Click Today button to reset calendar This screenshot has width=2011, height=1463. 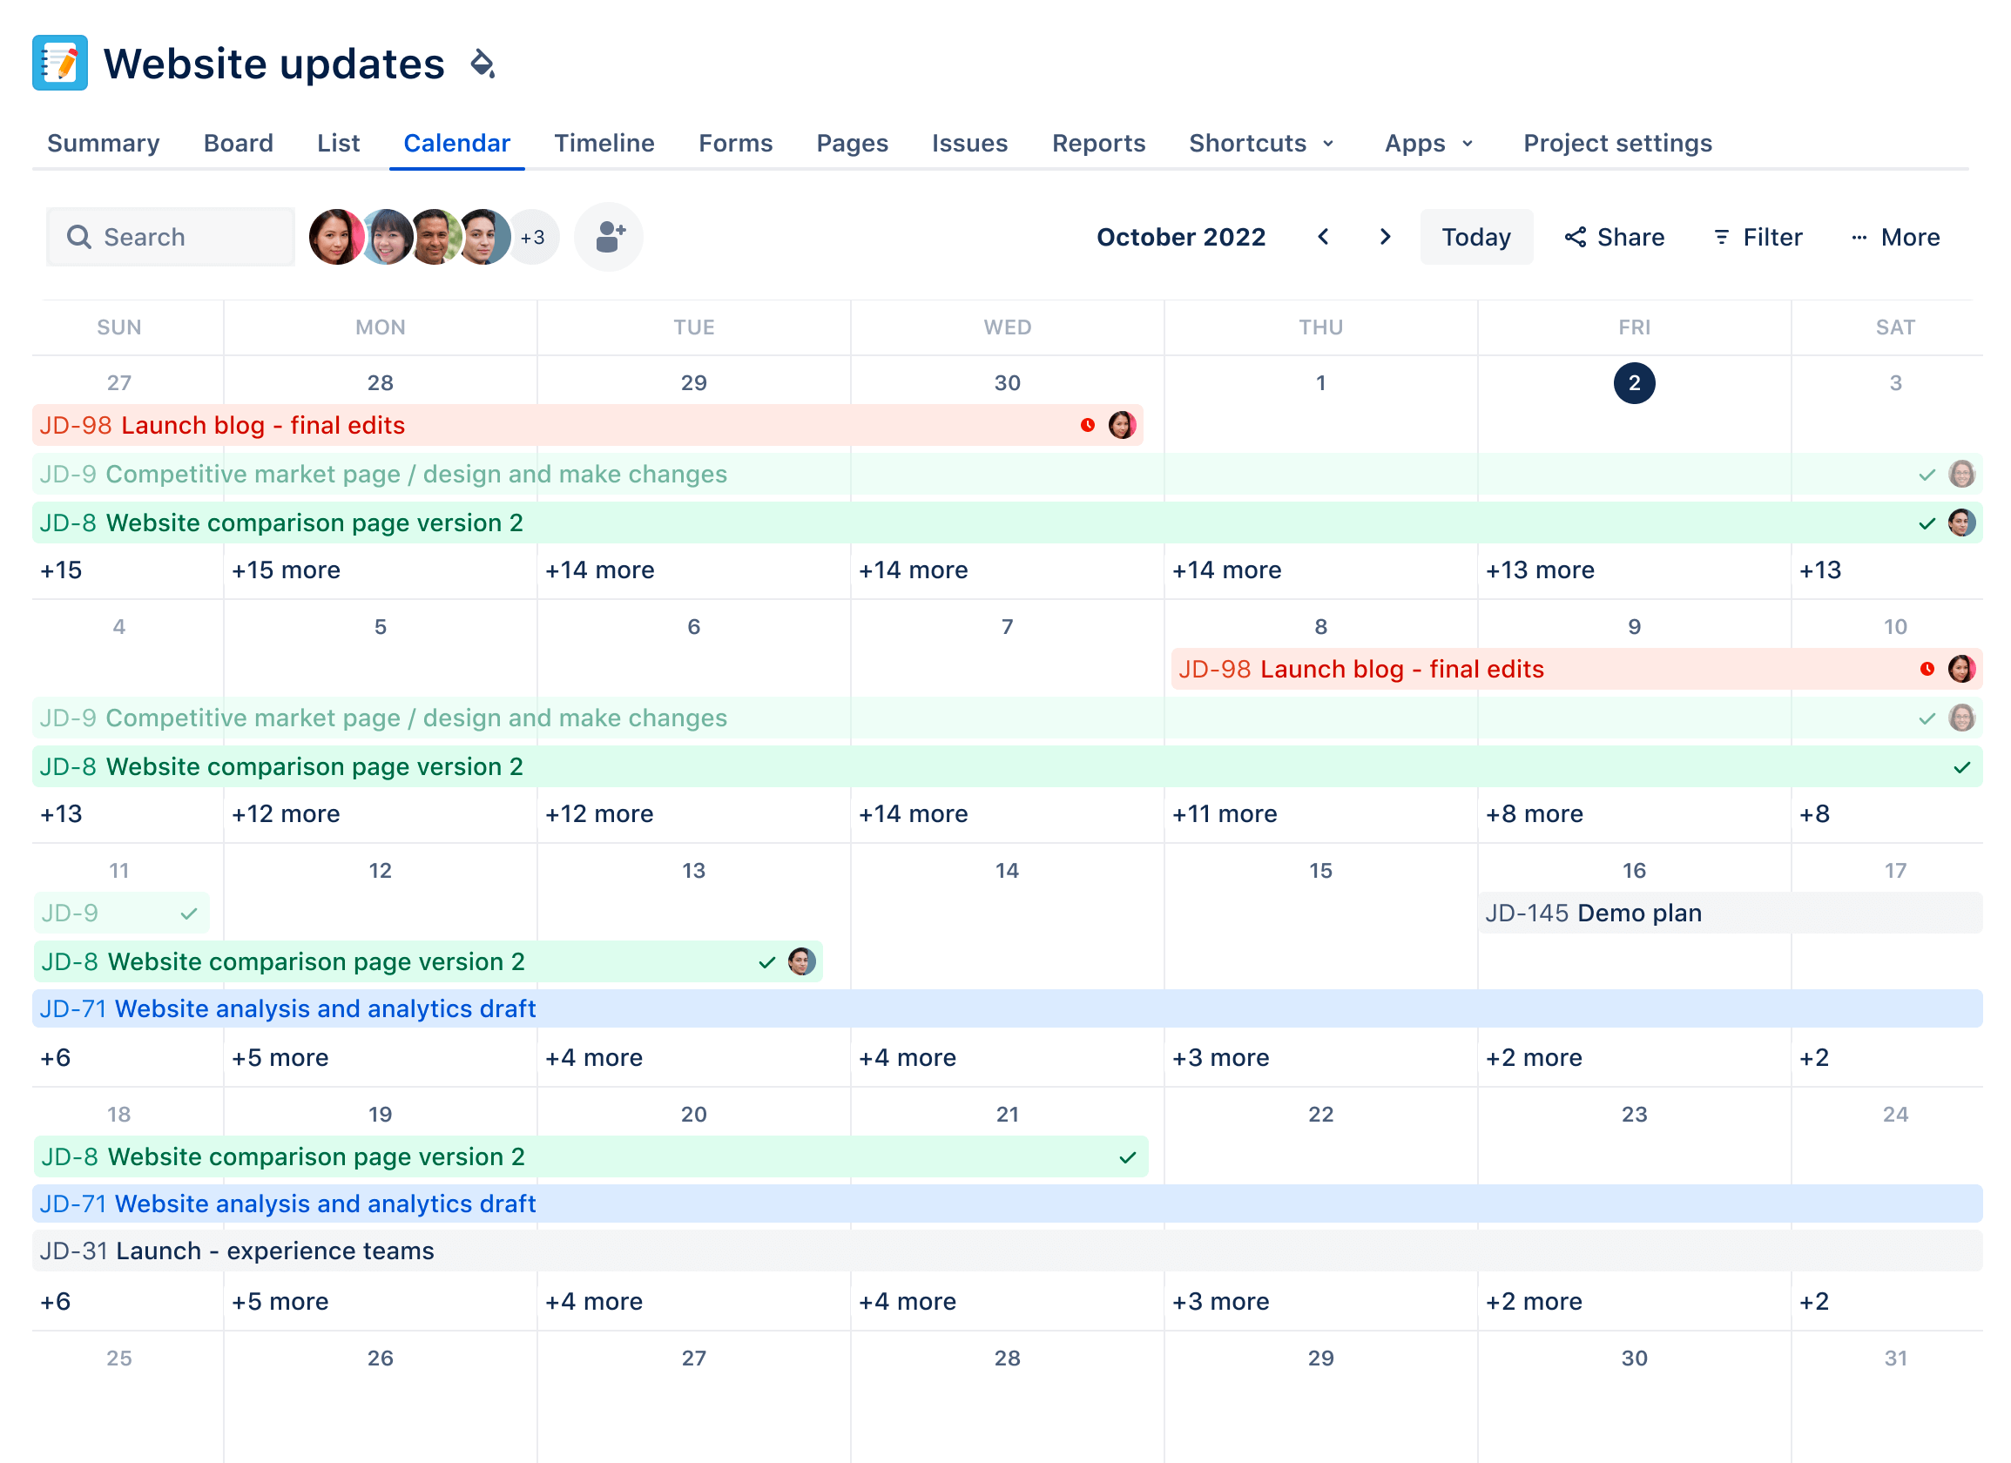click(1475, 238)
